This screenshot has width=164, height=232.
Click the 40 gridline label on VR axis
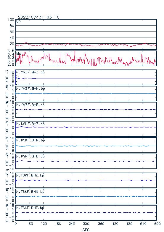[x=12, y=38]
